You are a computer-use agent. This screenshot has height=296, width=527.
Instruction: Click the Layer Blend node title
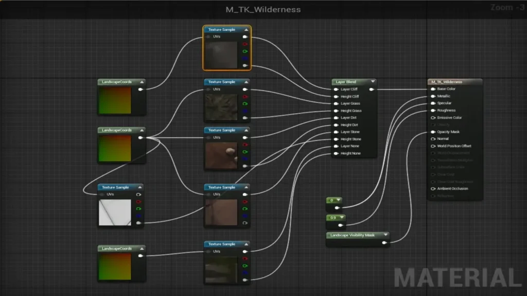(346, 82)
